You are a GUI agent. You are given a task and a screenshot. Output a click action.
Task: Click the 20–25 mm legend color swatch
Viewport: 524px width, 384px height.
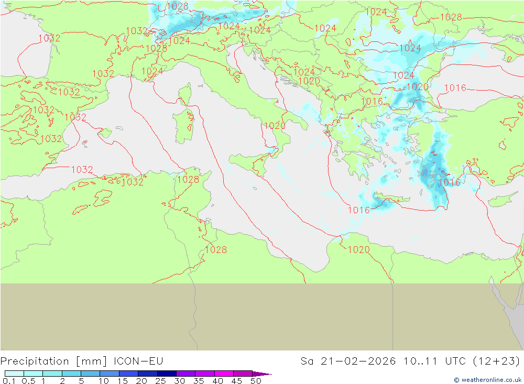pyautogui.click(x=147, y=374)
